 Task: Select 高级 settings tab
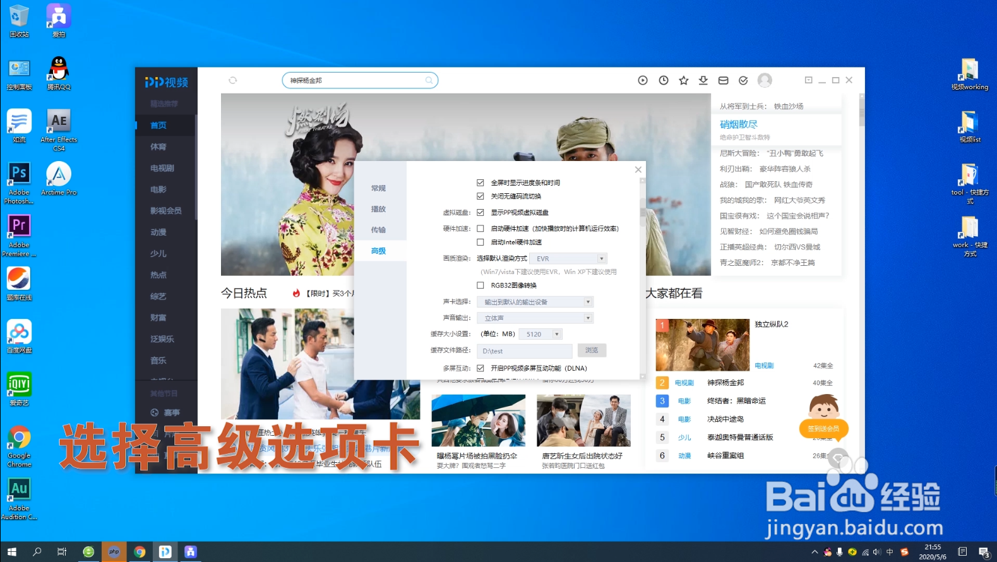point(379,251)
